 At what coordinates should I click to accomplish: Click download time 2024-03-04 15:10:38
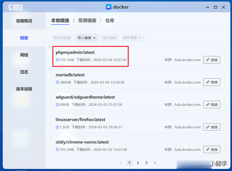pos(107,82)
